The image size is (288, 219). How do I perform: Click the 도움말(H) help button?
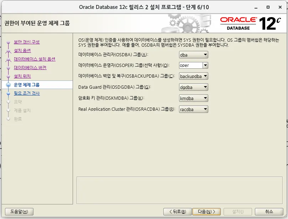point(19,212)
